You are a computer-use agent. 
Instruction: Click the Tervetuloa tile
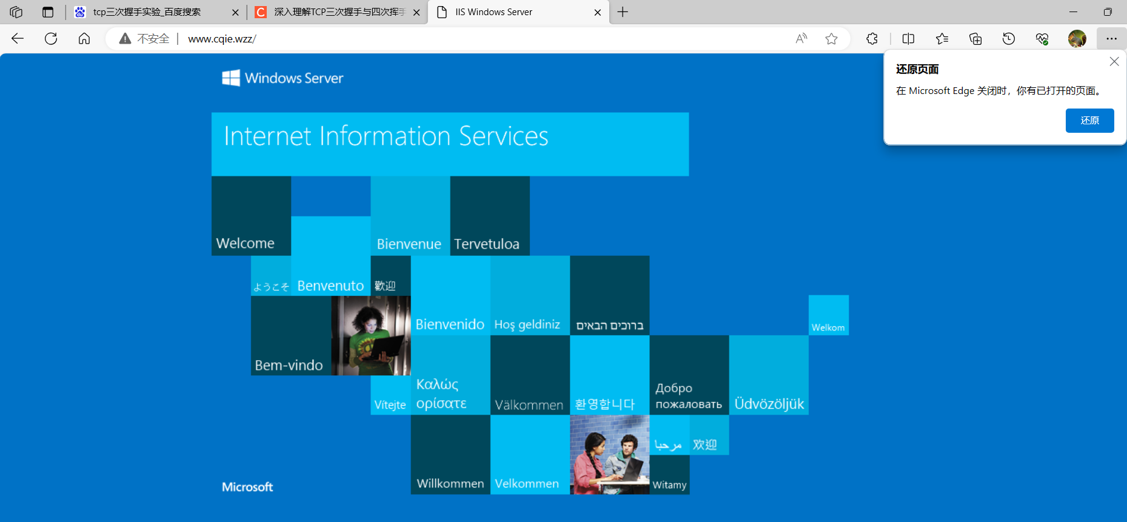(x=490, y=216)
